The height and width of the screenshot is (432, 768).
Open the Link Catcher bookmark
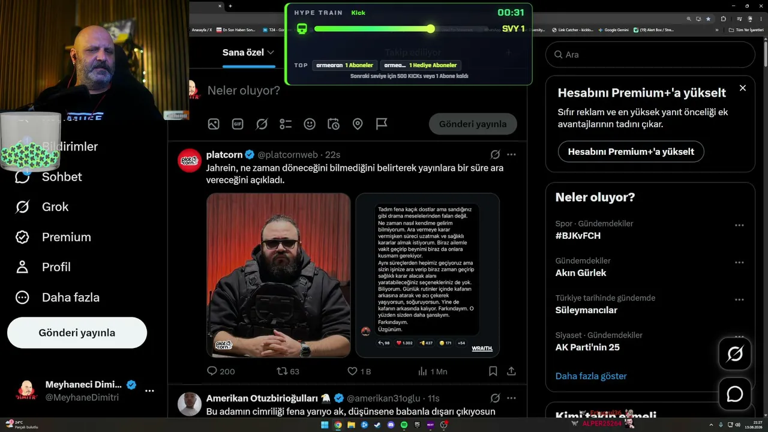coord(572,30)
